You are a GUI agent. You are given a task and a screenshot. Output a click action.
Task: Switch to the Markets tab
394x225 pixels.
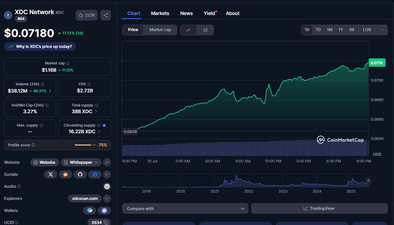click(x=160, y=13)
